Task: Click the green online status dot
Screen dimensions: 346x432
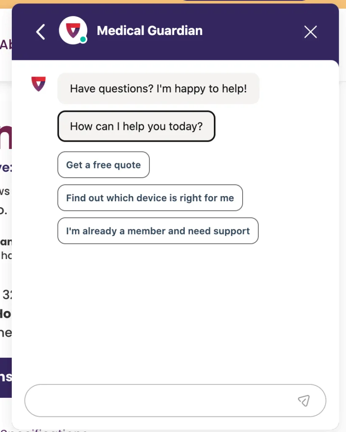Action: tap(83, 40)
